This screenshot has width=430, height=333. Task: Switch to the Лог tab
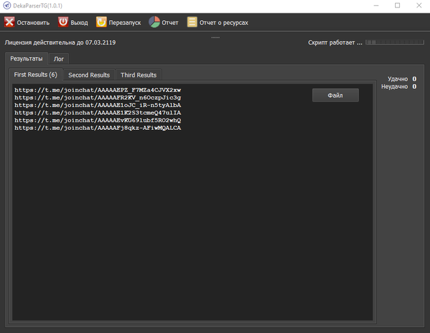[59, 59]
